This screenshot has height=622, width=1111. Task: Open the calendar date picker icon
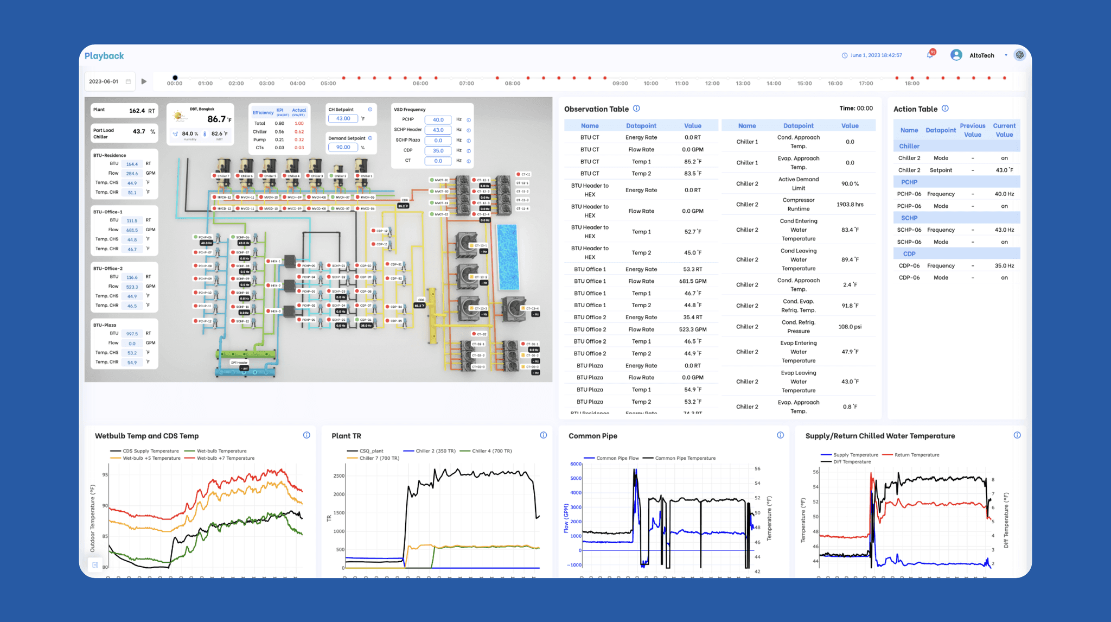(x=129, y=81)
